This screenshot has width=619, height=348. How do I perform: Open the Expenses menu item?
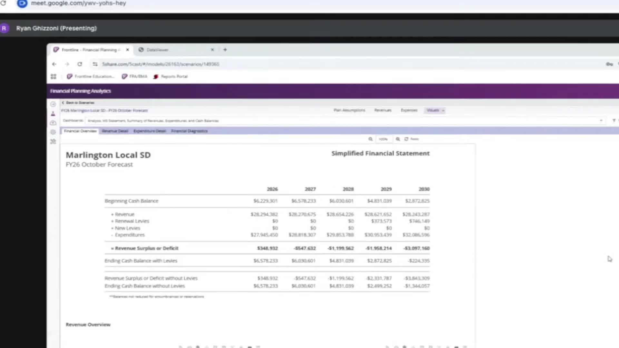pyautogui.click(x=409, y=110)
